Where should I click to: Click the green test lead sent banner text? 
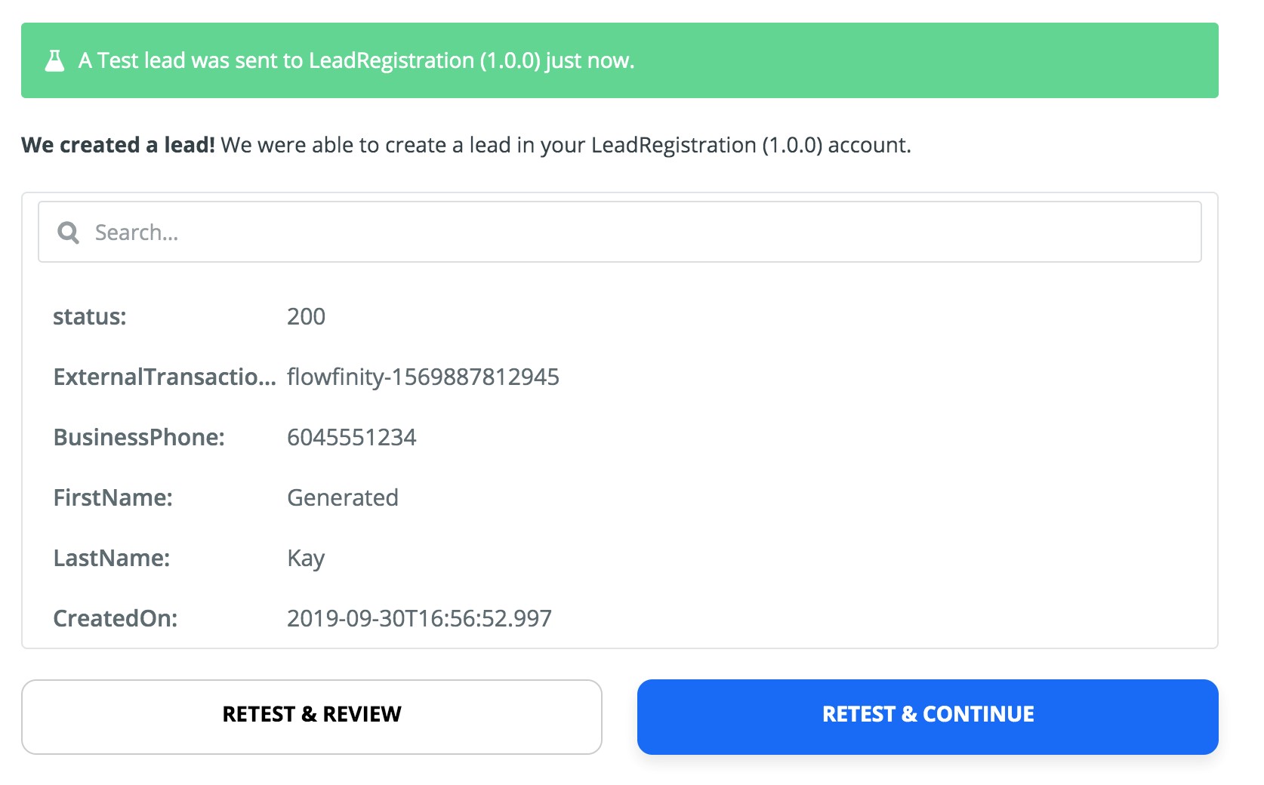point(356,60)
